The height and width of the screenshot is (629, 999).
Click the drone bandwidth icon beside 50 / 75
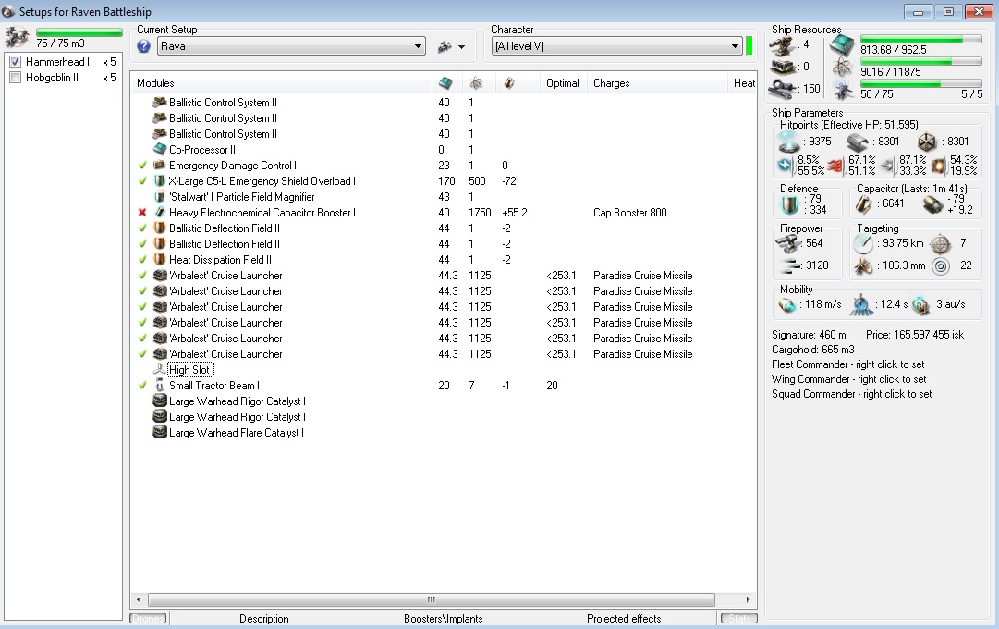[x=844, y=91]
